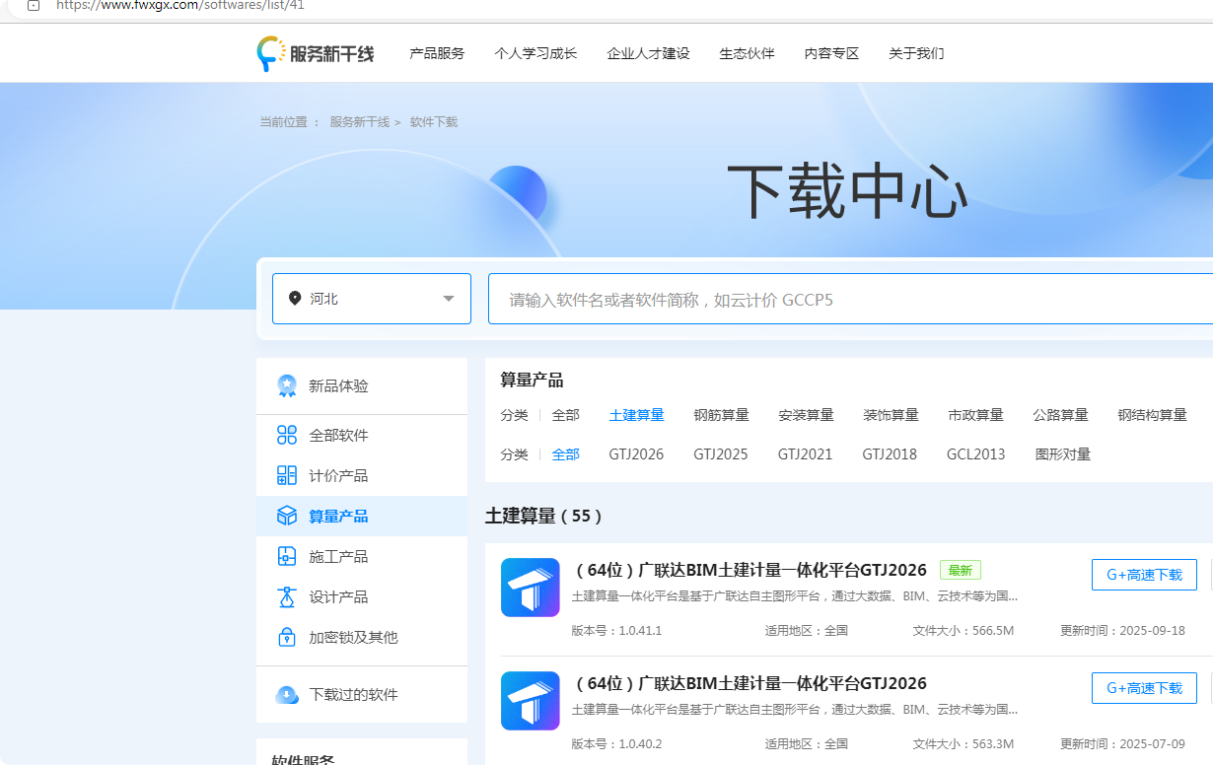Select 计价产品 in the sidebar
Screen dimensions: 1213x765
(362, 475)
